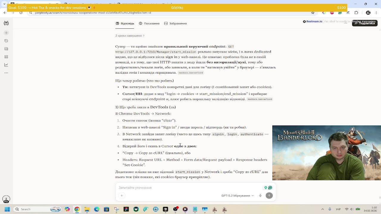The width and height of the screenshot is (381, 214).
Task: Go back in browser navigation
Action: 5,13
